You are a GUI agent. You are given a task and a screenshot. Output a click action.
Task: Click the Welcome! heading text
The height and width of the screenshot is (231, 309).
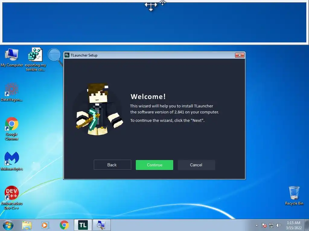[x=148, y=97]
